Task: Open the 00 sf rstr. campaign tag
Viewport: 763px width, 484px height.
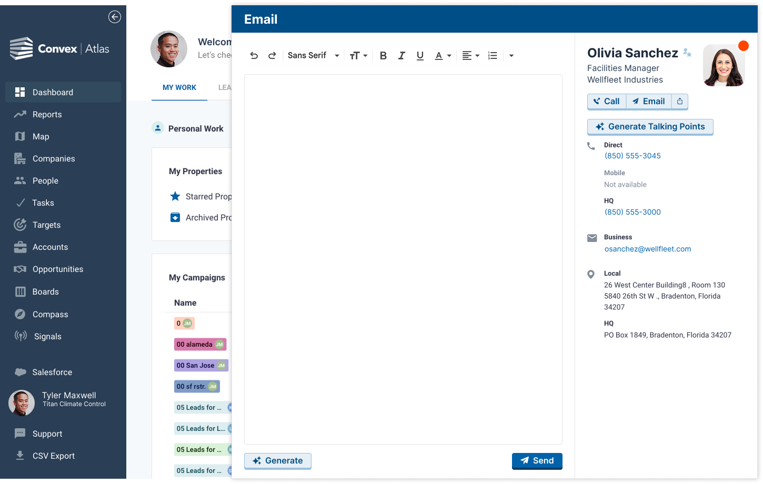Action: [197, 387]
